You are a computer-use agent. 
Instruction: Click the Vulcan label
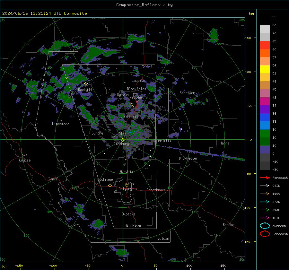[163, 239]
